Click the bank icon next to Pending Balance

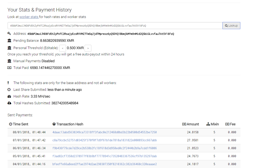pyautogui.click(x=9, y=41)
